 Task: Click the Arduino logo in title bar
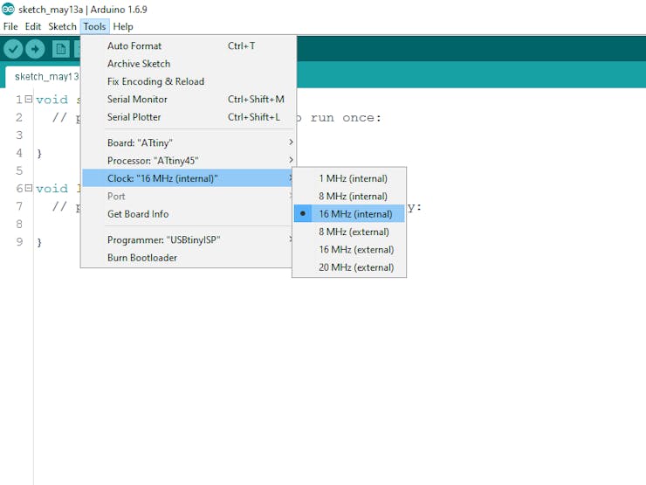8,9
